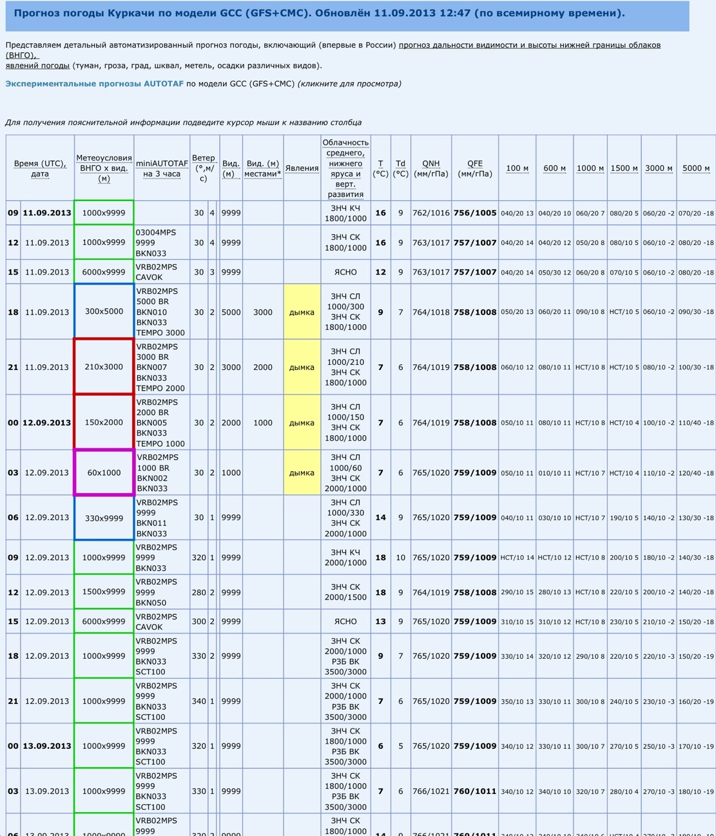
Task: Select the QNH (мм/гПа) column header
Action: (431, 168)
